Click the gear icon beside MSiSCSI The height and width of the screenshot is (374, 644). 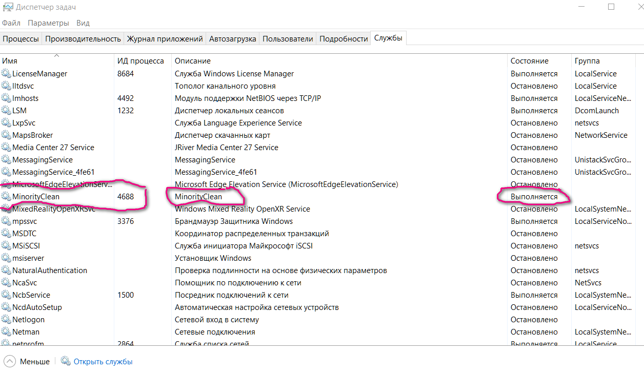(6, 245)
